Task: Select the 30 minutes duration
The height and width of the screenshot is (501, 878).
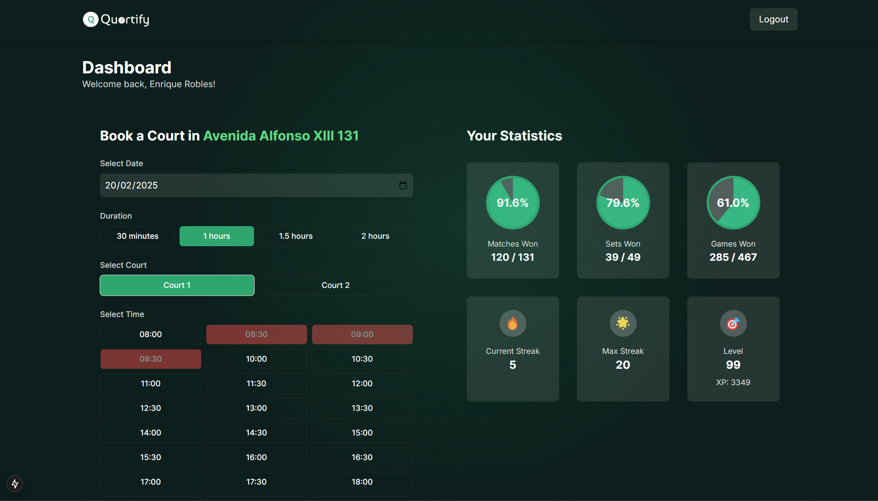Action: (137, 236)
